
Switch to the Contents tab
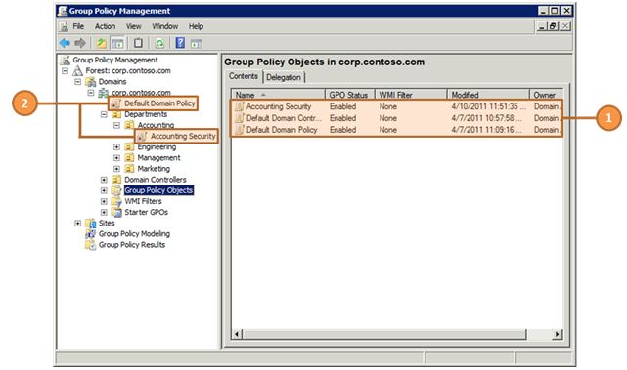(244, 76)
